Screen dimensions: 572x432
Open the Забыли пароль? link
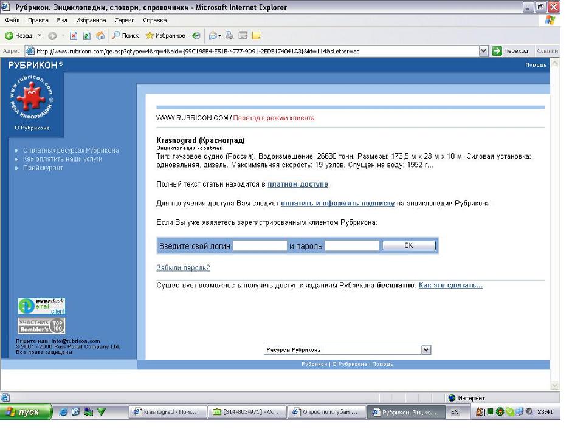183,267
